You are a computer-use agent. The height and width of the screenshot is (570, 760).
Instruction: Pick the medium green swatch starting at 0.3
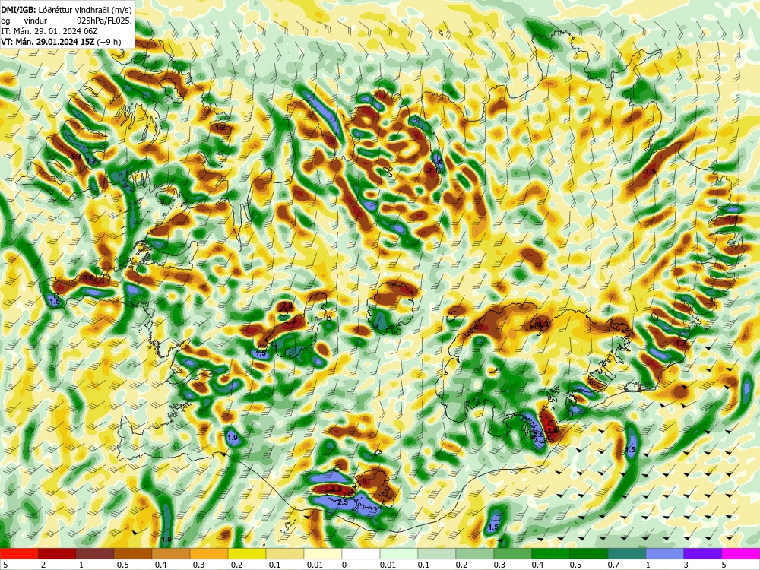[x=513, y=553]
